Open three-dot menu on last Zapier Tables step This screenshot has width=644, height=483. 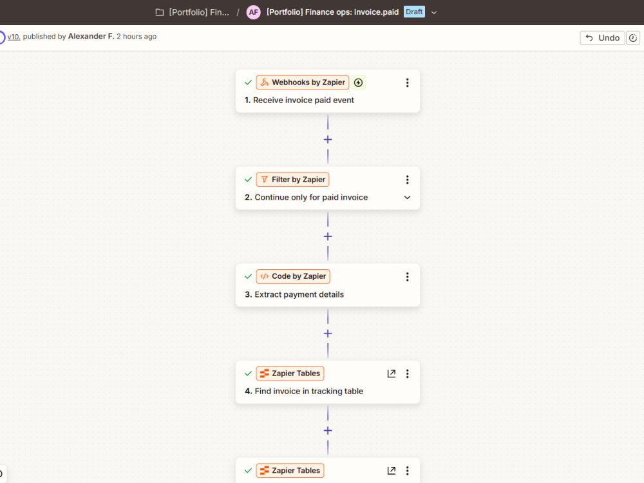[407, 471]
